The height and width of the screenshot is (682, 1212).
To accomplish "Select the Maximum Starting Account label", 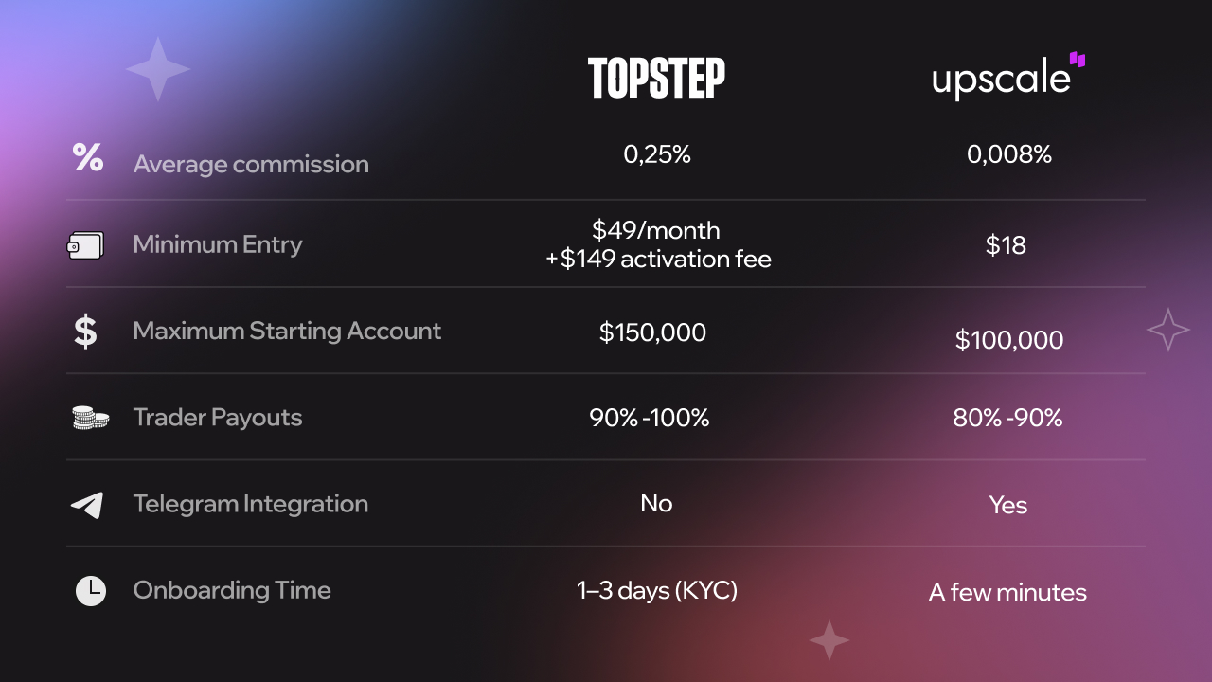I will click(x=287, y=331).
